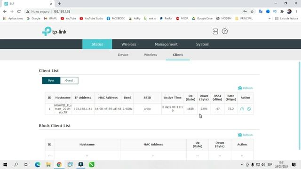
Task: Open the Google Drive bookmark
Action: click(202, 19)
